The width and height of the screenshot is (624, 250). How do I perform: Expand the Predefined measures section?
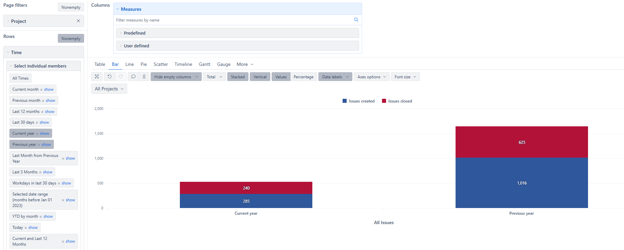237,33
